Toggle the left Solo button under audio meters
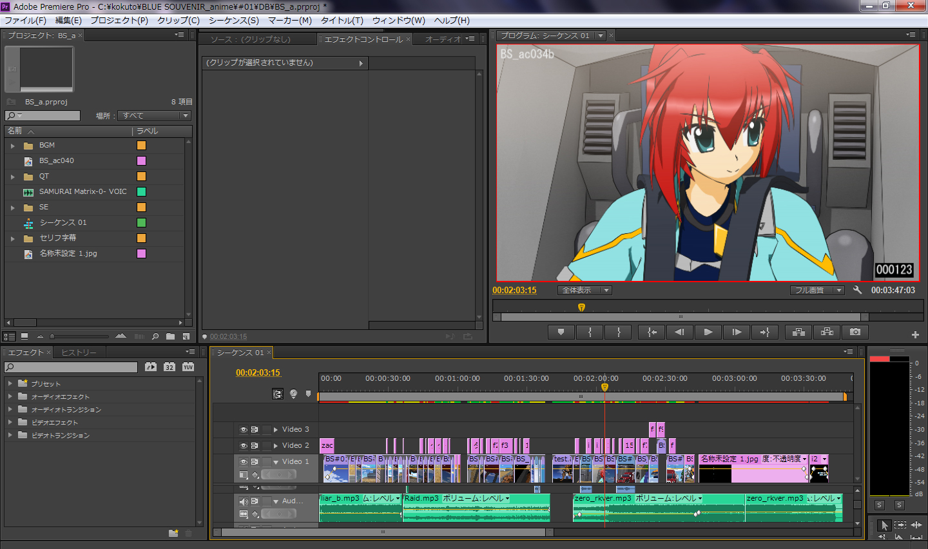Image resolution: width=928 pixels, height=549 pixels. point(880,505)
